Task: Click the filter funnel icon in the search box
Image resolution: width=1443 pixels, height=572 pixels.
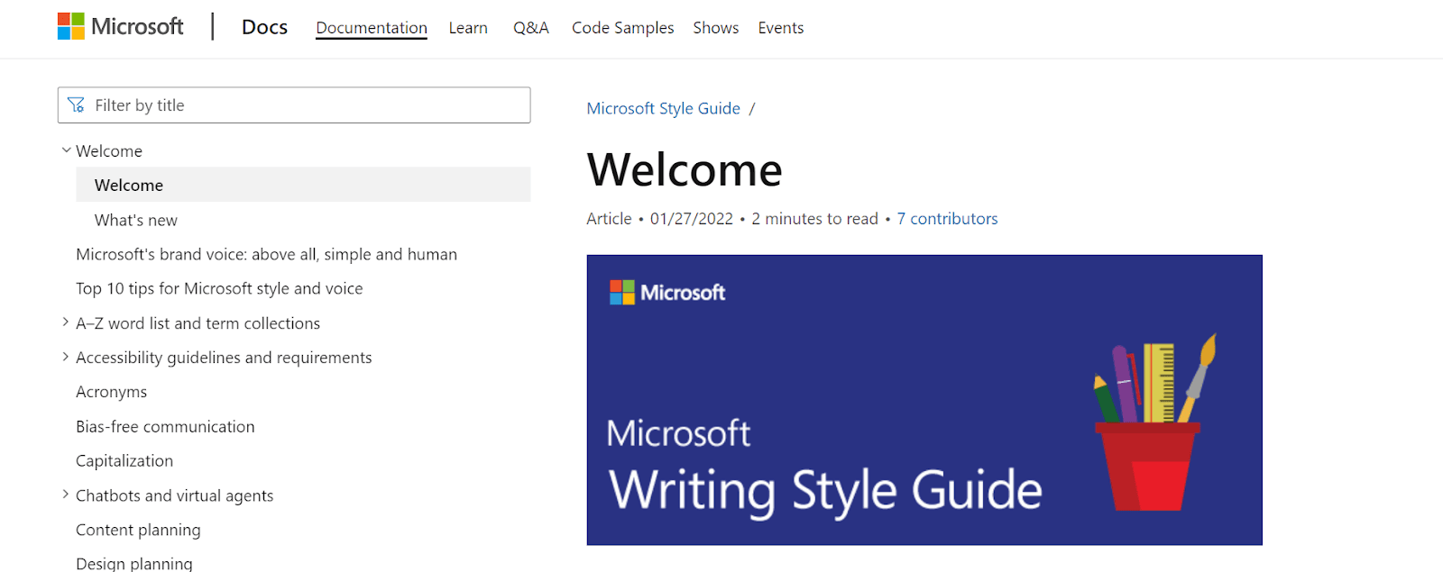Action: (77, 105)
